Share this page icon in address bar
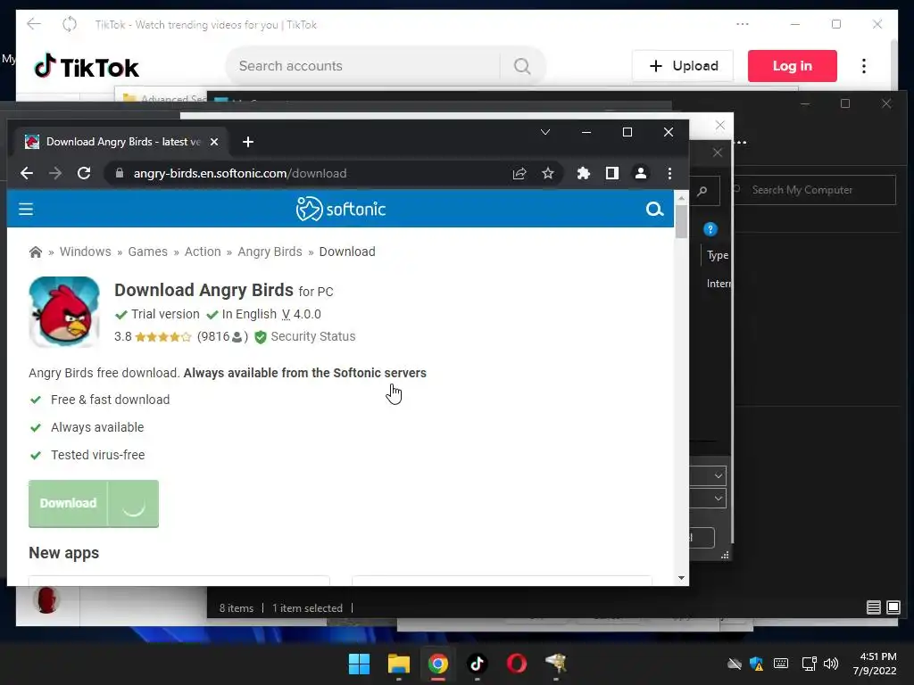The height and width of the screenshot is (685, 914). click(x=519, y=173)
